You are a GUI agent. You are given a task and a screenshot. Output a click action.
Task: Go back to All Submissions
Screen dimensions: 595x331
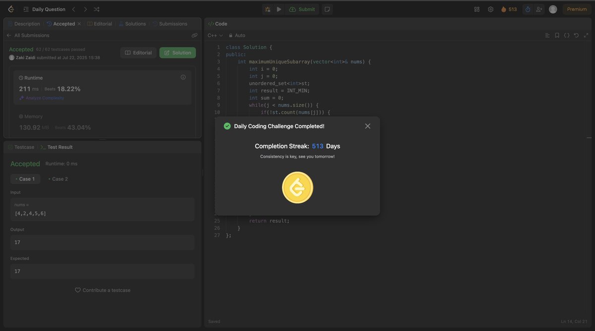[x=28, y=35]
